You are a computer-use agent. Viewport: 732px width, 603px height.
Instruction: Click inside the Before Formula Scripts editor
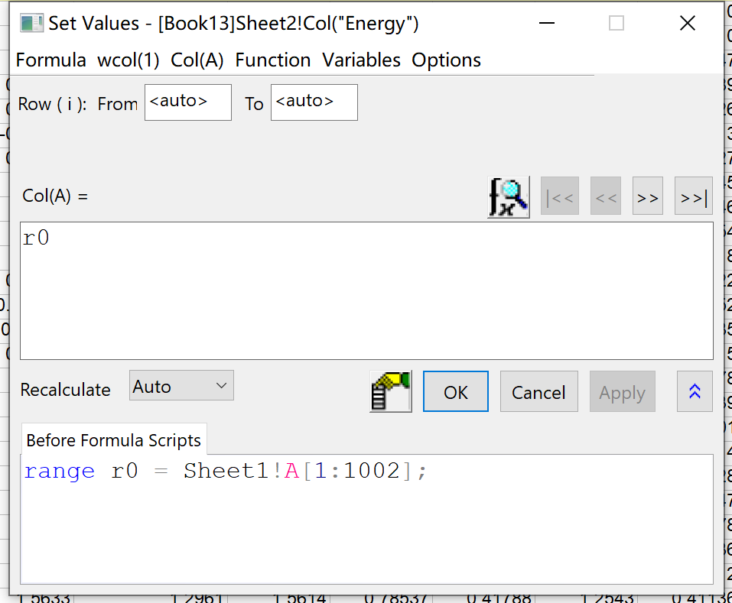[366, 519]
